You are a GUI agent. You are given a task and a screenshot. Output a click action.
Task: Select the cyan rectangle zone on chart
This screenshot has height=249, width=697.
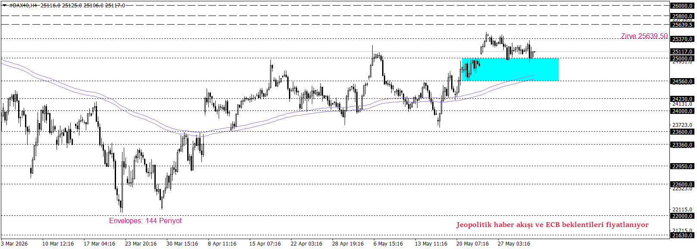510,69
